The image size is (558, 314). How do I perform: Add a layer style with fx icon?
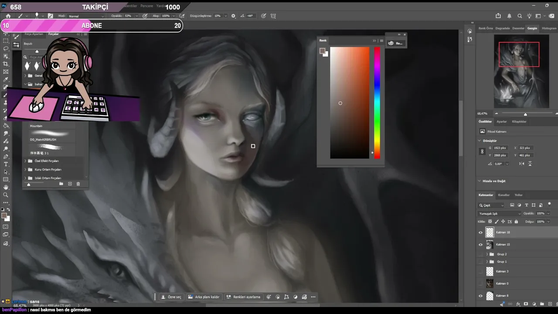(x=518, y=304)
